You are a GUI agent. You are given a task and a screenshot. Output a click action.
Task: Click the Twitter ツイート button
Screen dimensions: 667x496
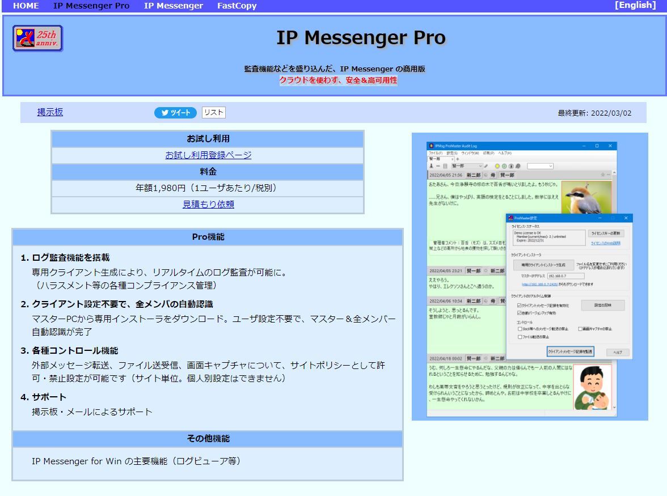pyautogui.click(x=175, y=113)
